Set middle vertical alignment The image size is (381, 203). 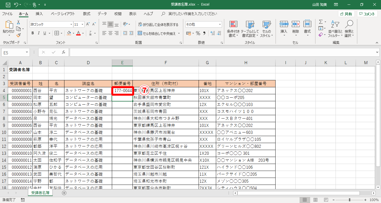[x=110, y=24]
